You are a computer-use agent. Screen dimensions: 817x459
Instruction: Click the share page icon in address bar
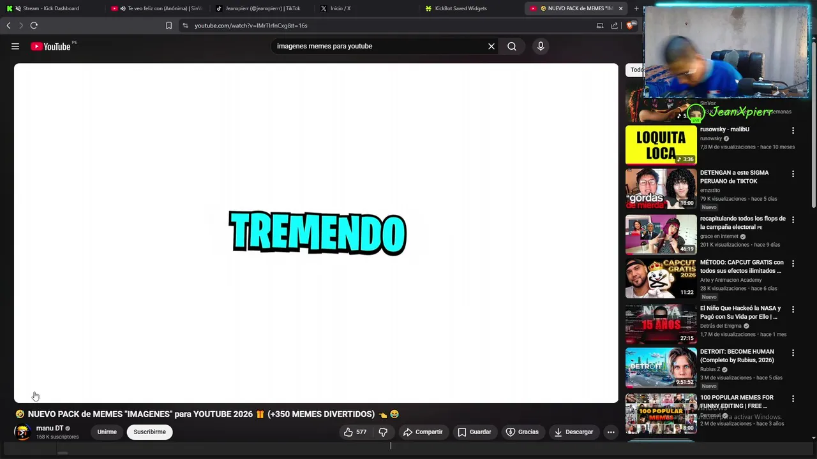[614, 25]
